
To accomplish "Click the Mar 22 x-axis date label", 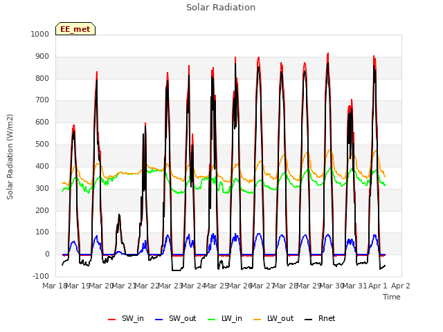I will pos(147,286).
